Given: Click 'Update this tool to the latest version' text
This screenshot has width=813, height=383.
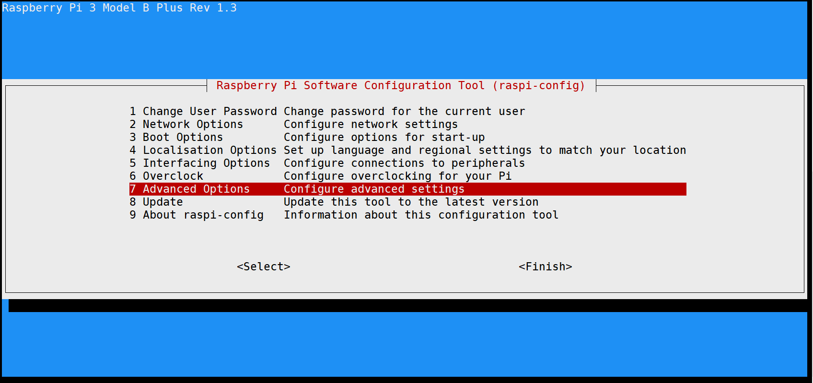Looking at the screenshot, I should click(411, 202).
